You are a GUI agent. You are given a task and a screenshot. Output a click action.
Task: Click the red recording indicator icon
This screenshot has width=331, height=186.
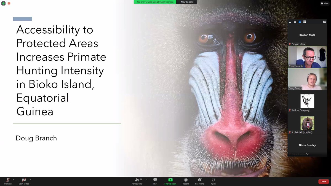coord(9,3)
